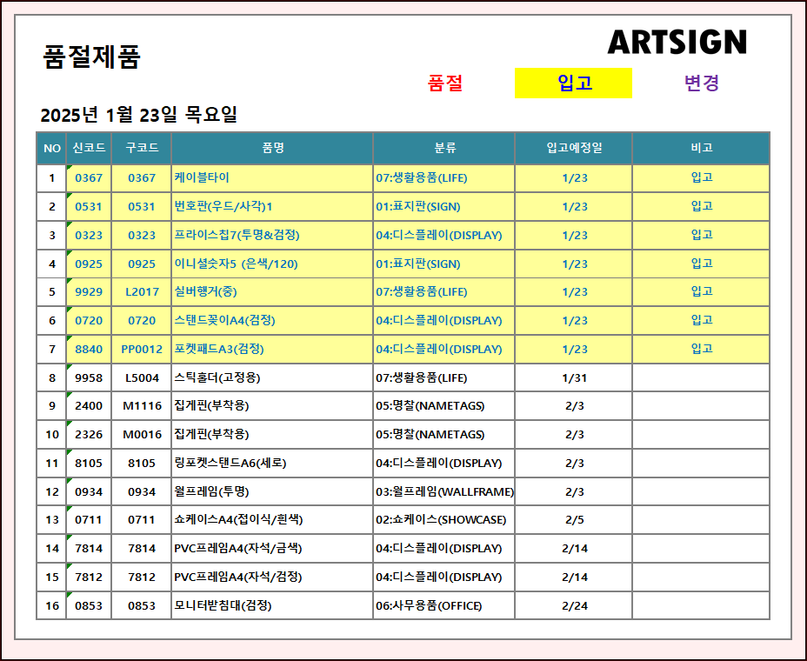Click the 구코드 column header
The width and height of the screenshot is (807, 661).
point(142,149)
